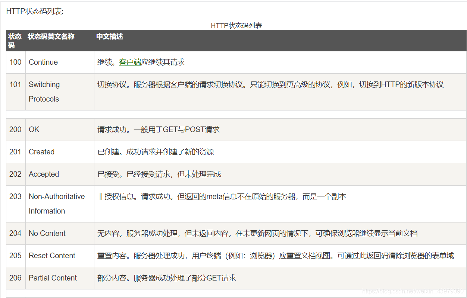Click the 非授权信息 description text
Image resolution: width=467 pixels, height=298 pixels.
pyautogui.click(x=222, y=196)
